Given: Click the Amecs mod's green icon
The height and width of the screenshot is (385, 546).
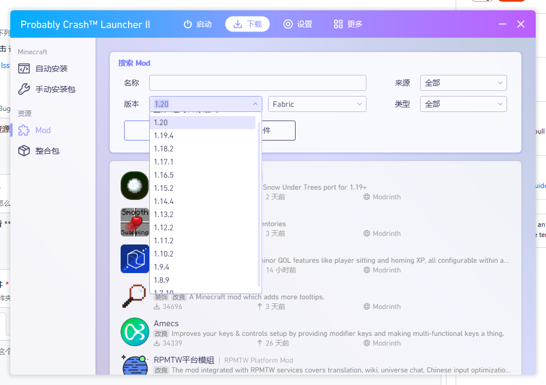Looking at the screenshot, I should pyautogui.click(x=134, y=331).
